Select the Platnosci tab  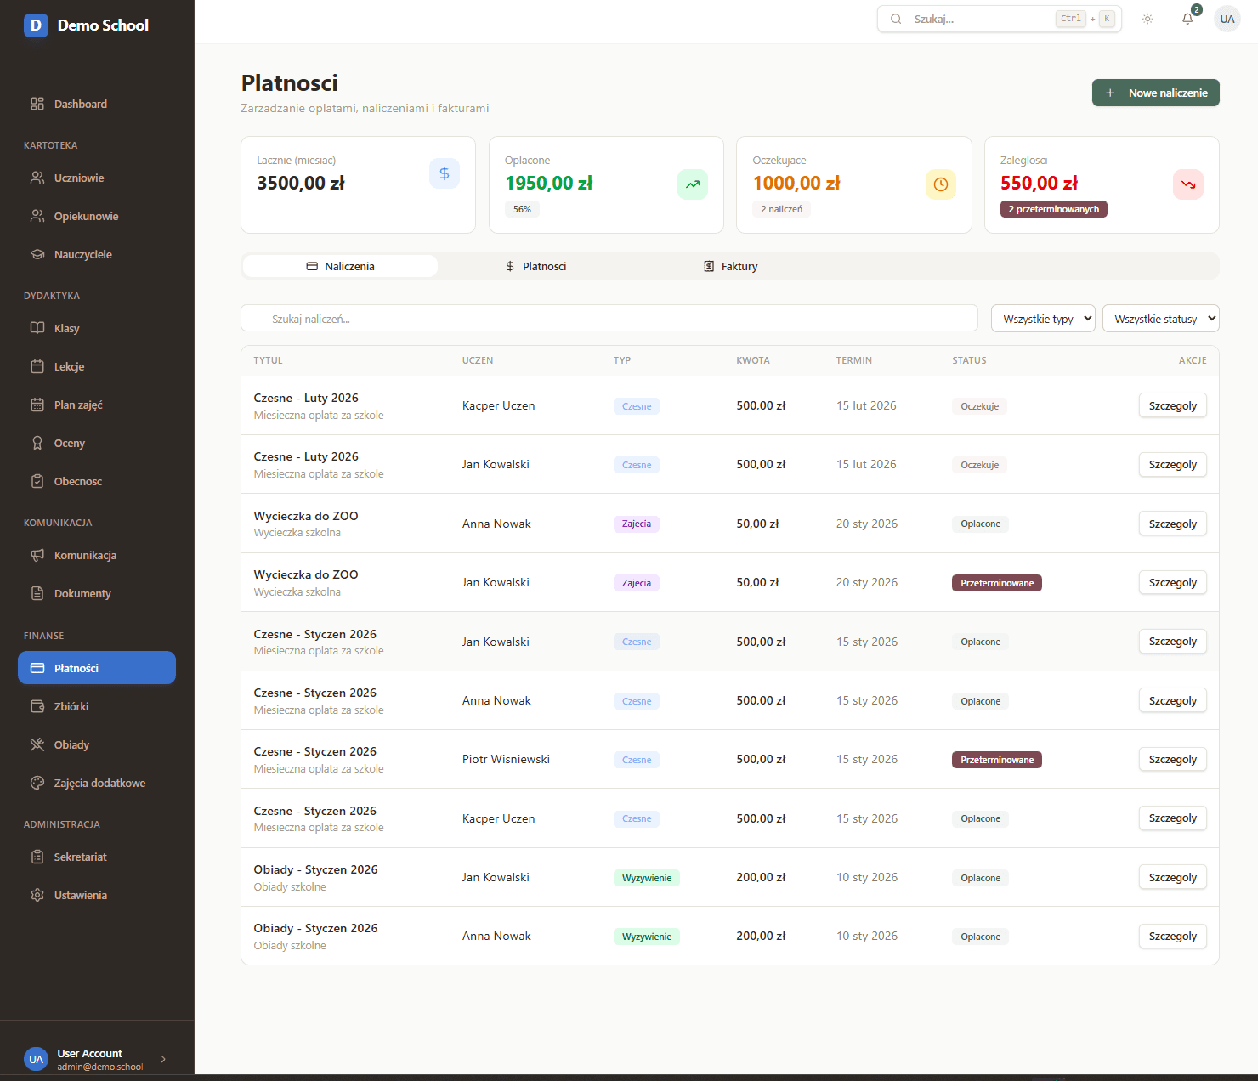coord(535,266)
